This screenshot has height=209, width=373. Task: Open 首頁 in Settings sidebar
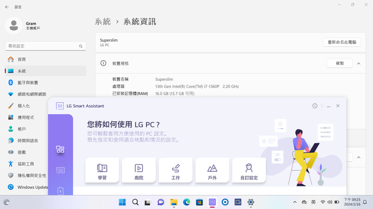(x=46, y=59)
